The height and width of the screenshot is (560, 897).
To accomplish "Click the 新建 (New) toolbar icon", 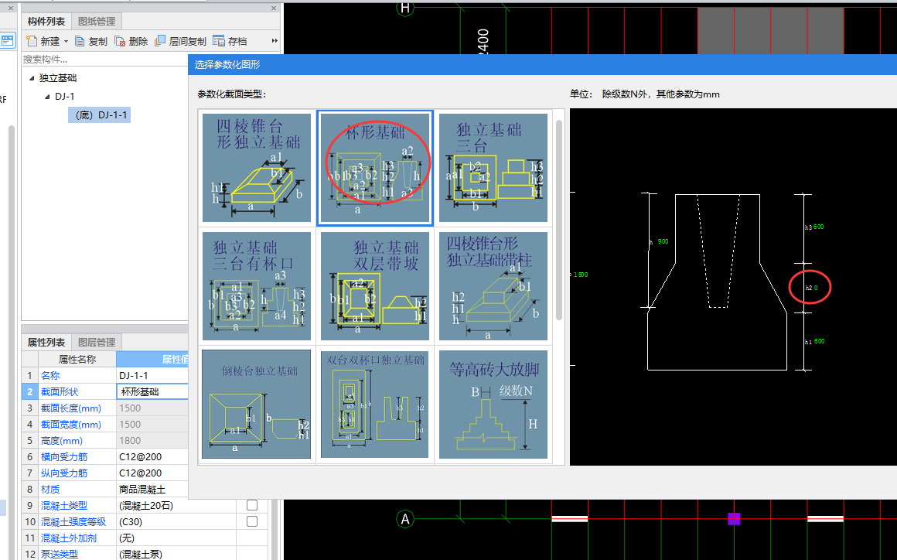I will [x=32, y=41].
